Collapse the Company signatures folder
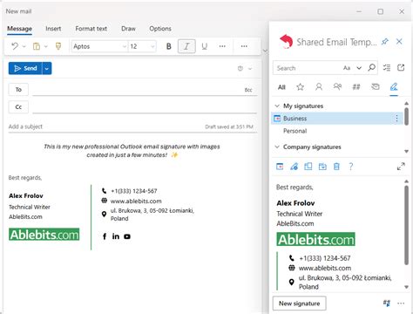 [x=277, y=147]
